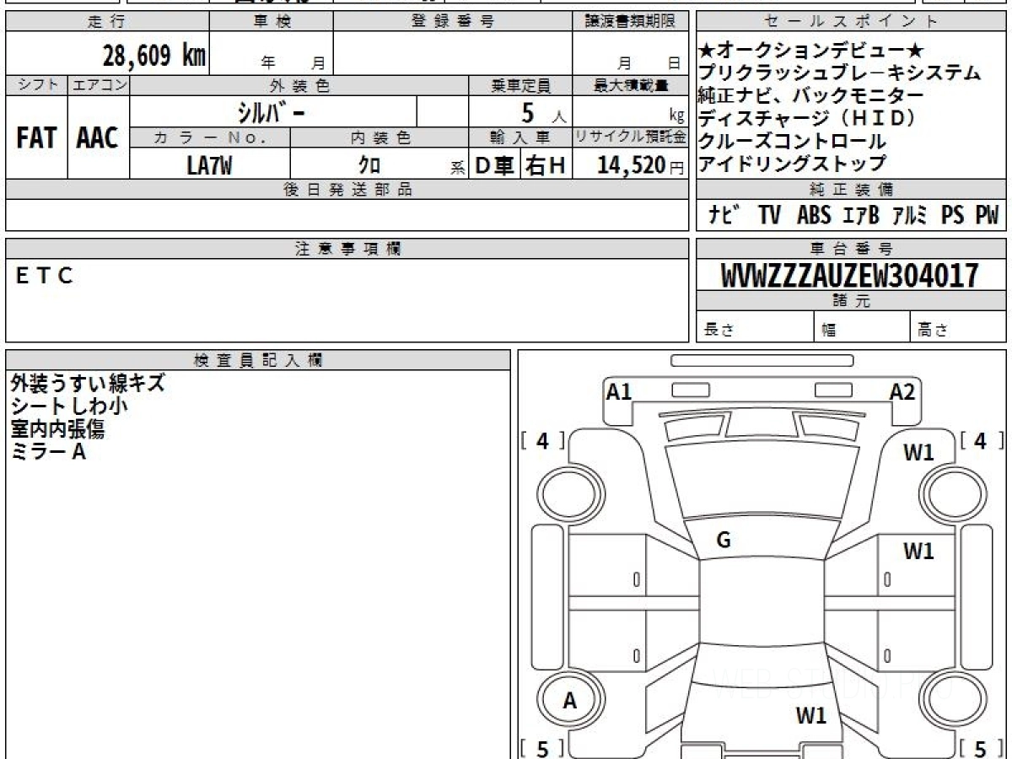Screen dimensions: 1012x759
Task: Click the エアB airbag item
Action: 861,215
